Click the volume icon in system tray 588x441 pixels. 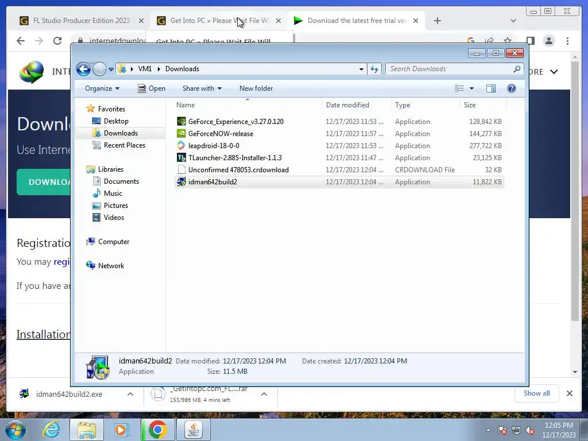point(530,430)
